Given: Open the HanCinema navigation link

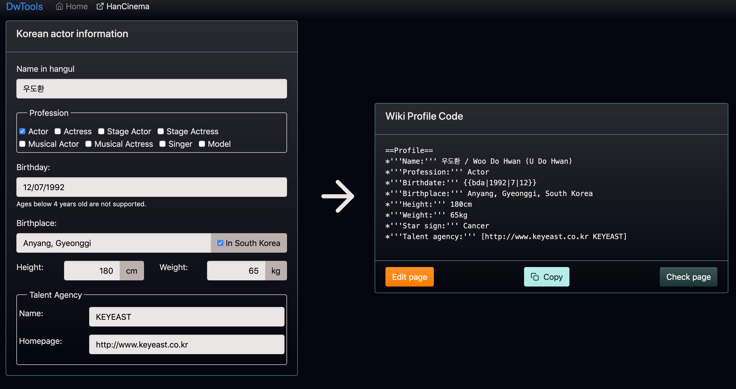Looking at the screenshot, I should click(123, 6).
